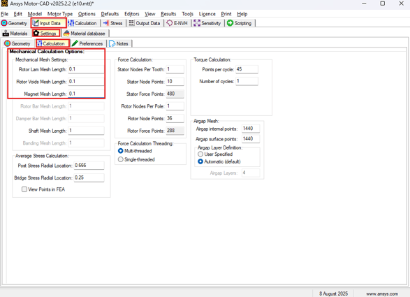Viewport: 410px width, 297px height.
Task: Enable View Points in FEA checkbox
Action: pyautogui.click(x=43, y=189)
